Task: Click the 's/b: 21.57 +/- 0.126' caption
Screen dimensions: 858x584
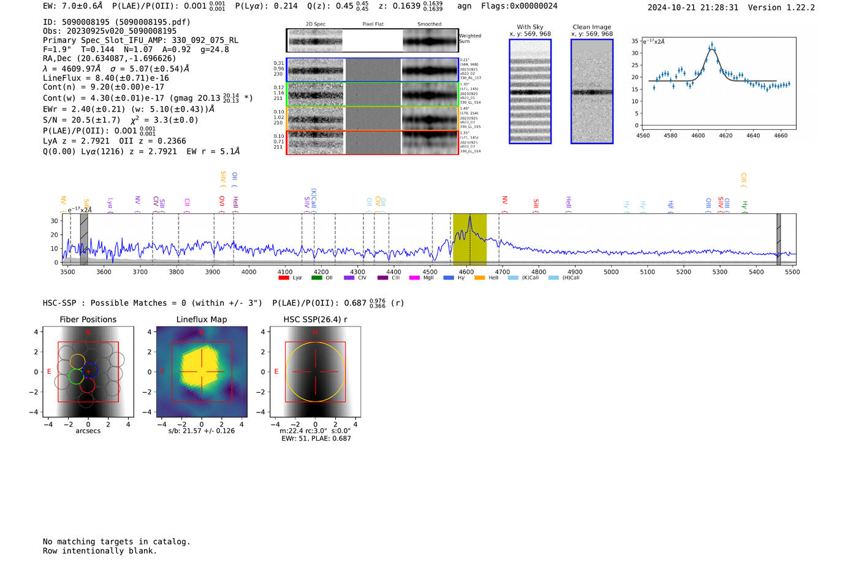Action: pyautogui.click(x=202, y=431)
